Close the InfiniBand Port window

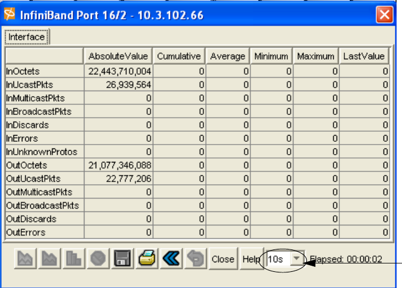coord(384,15)
